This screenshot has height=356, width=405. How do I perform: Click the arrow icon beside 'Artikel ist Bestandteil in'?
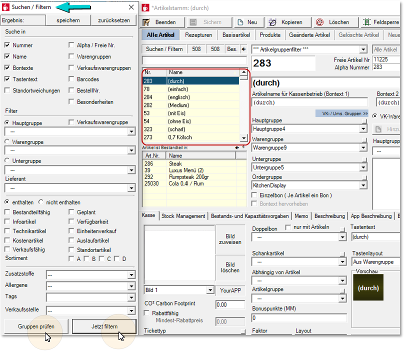(237, 148)
